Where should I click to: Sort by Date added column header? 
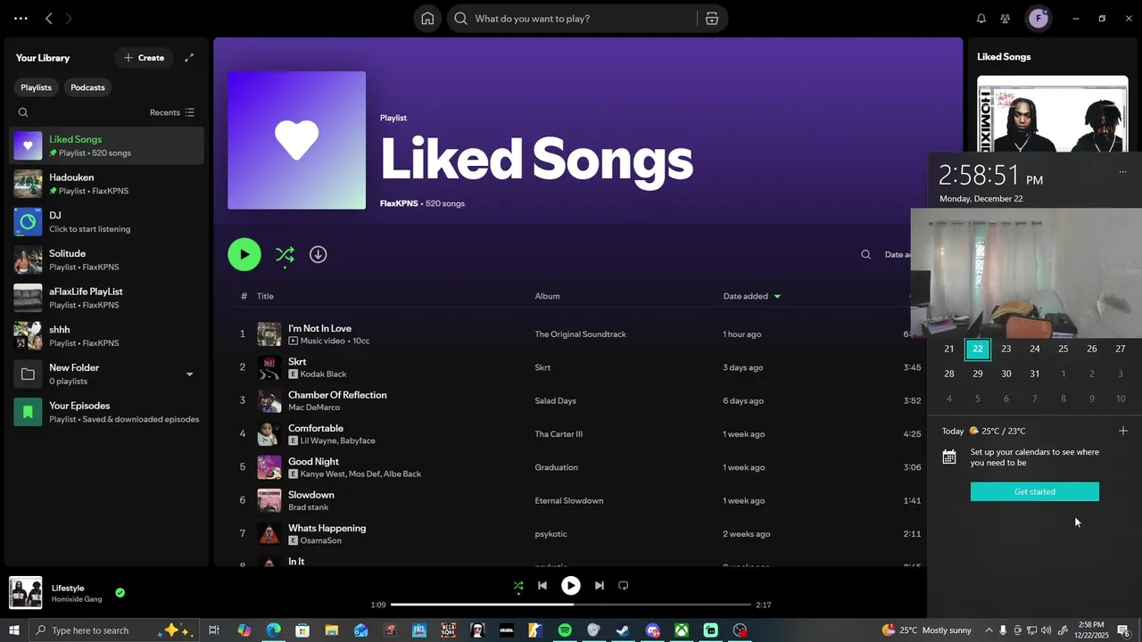pyautogui.click(x=751, y=296)
